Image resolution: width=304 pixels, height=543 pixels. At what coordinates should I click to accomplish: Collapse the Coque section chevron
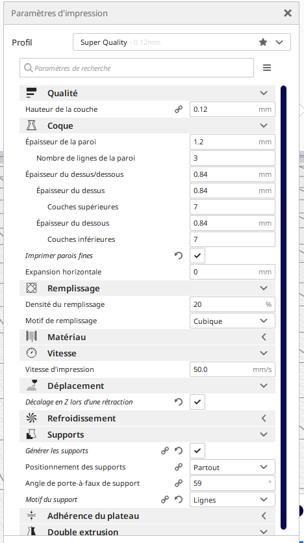(x=264, y=126)
